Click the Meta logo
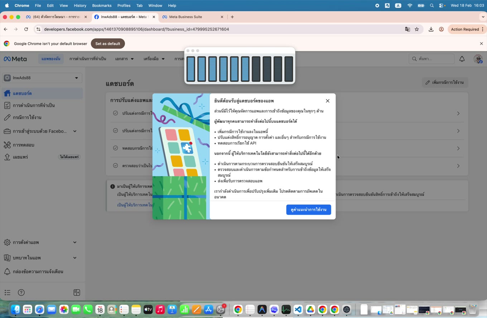 pyautogui.click(x=15, y=59)
